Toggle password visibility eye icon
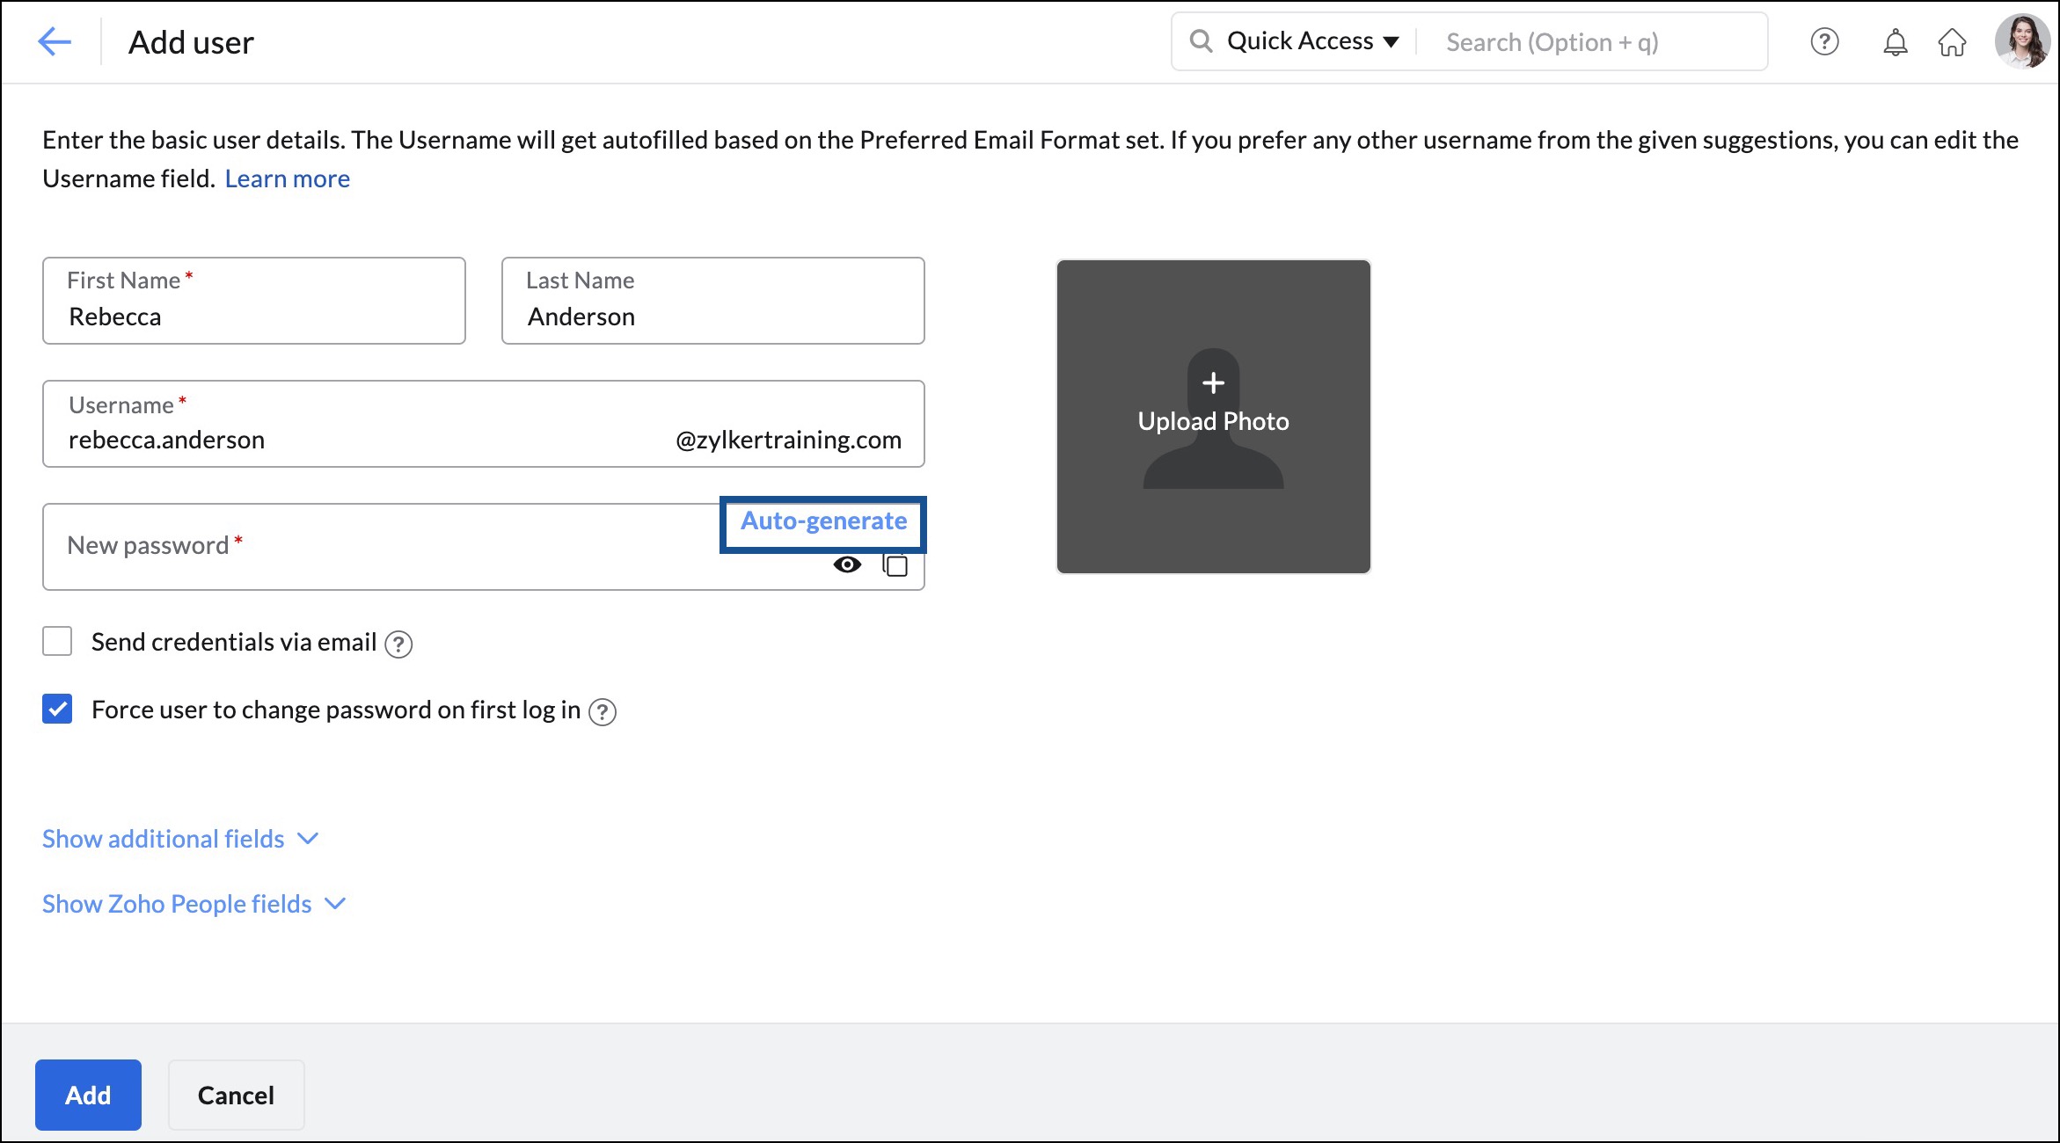 pyautogui.click(x=844, y=566)
